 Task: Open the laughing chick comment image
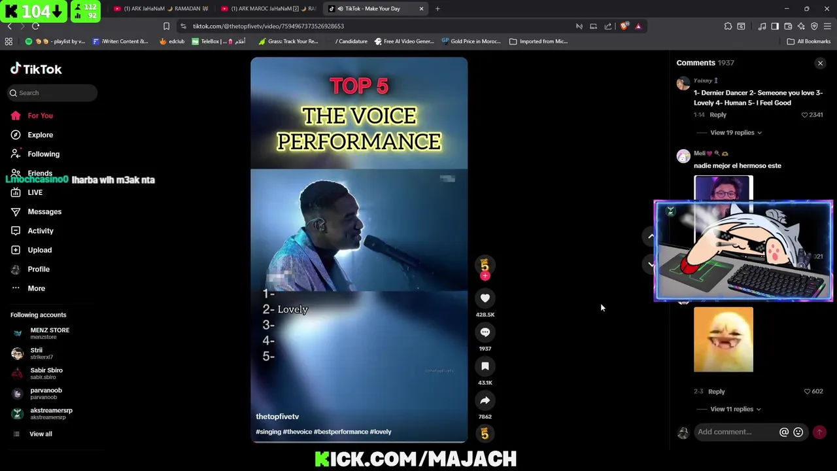click(x=723, y=340)
